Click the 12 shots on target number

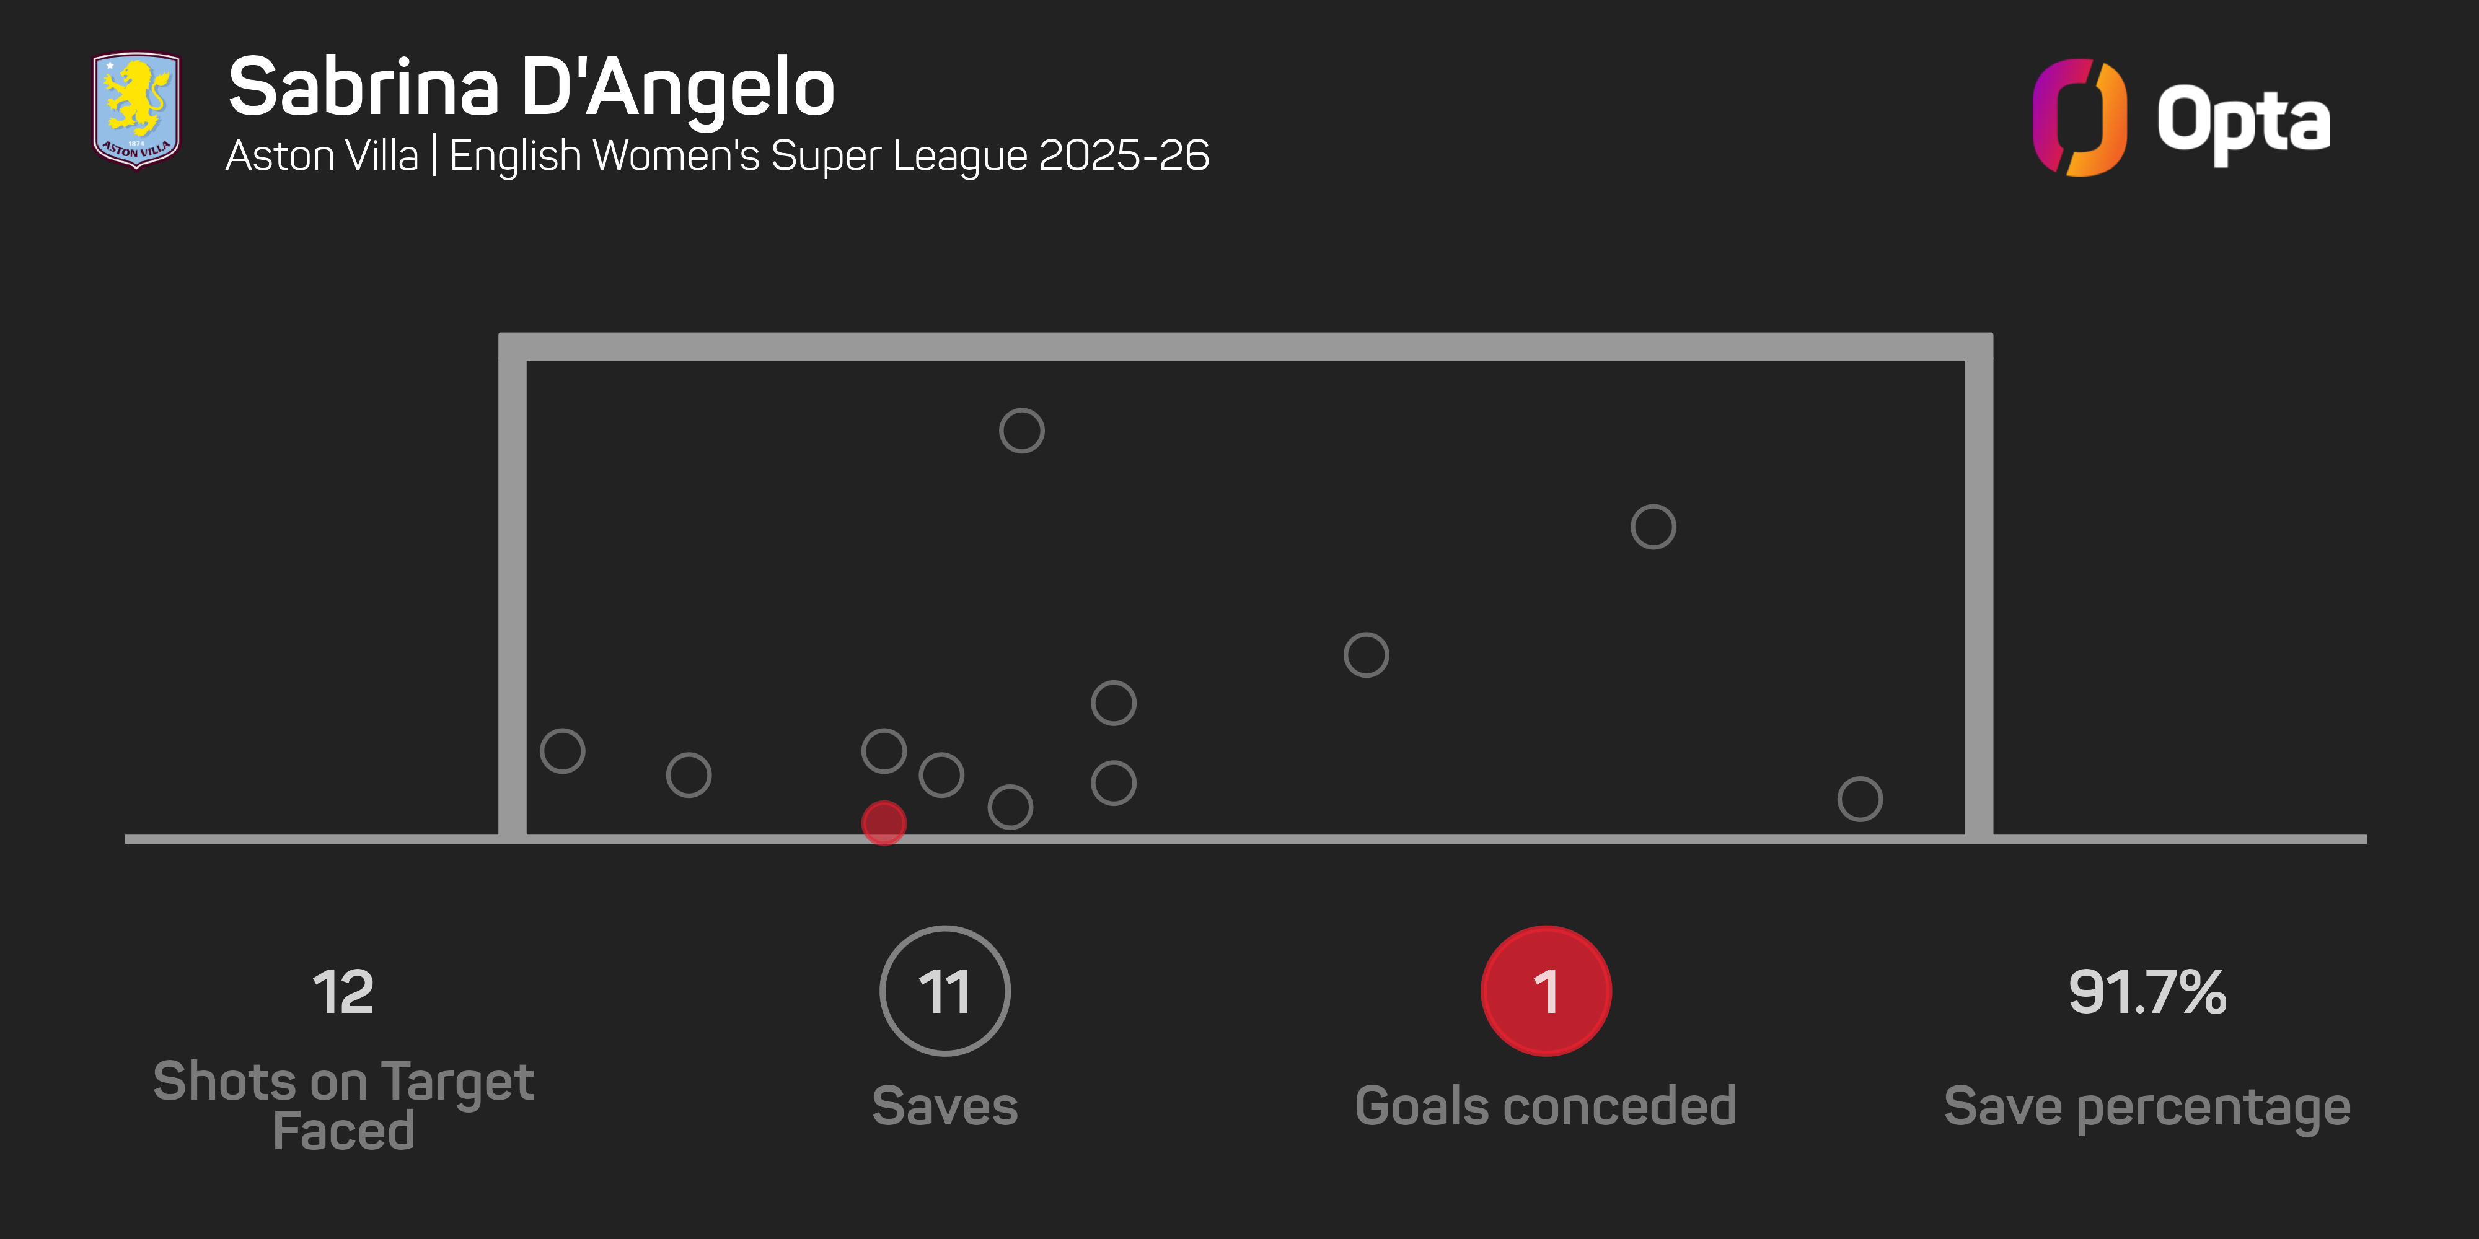[343, 992]
